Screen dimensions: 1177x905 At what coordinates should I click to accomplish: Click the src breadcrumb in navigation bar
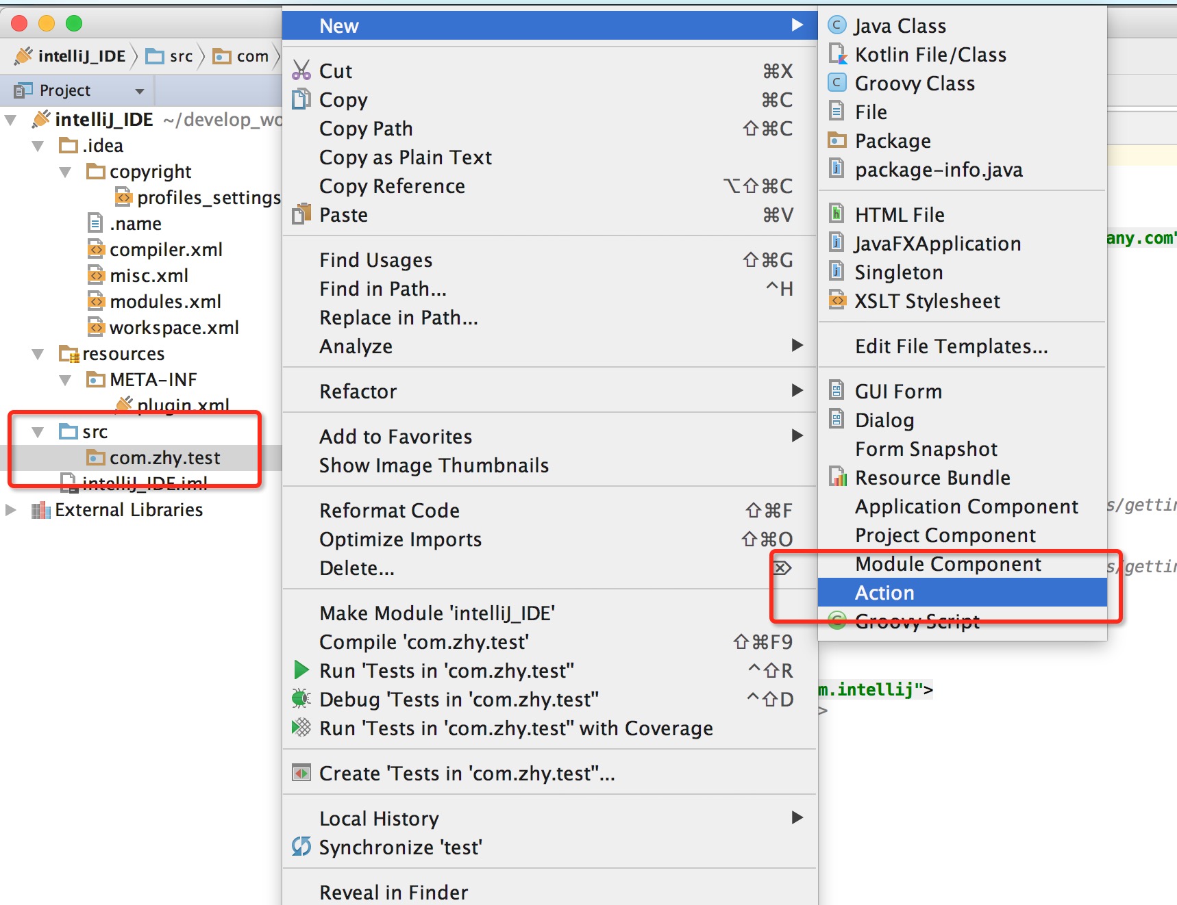[181, 56]
